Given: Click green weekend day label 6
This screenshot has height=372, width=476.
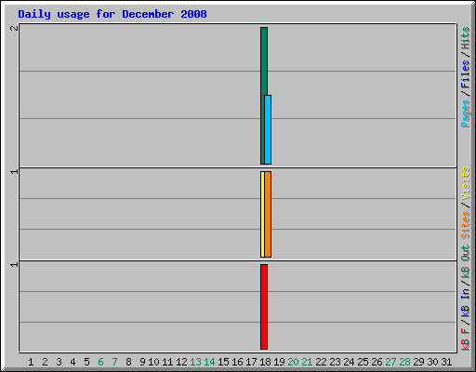Looking at the screenshot, I should coord(100,362).
